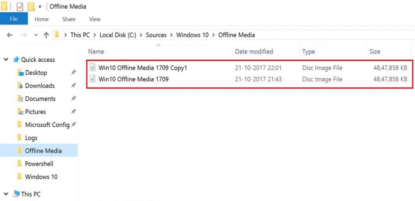415x201 pixels.
Task: Go up one folder level arrow
Action: pyautogui.click(x=46, y=35)
